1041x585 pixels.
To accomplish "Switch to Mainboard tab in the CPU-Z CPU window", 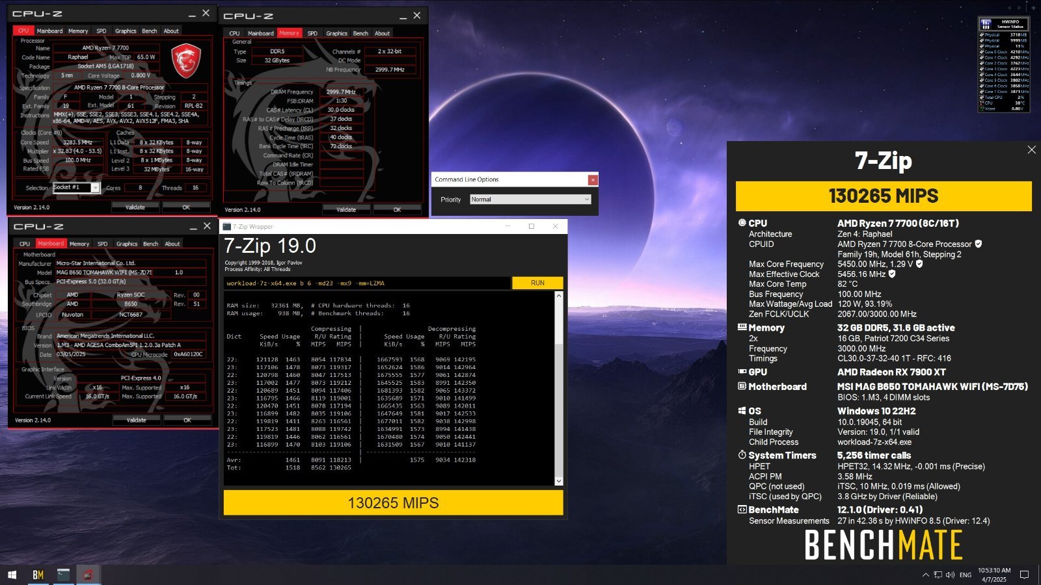I will point(49,31).
